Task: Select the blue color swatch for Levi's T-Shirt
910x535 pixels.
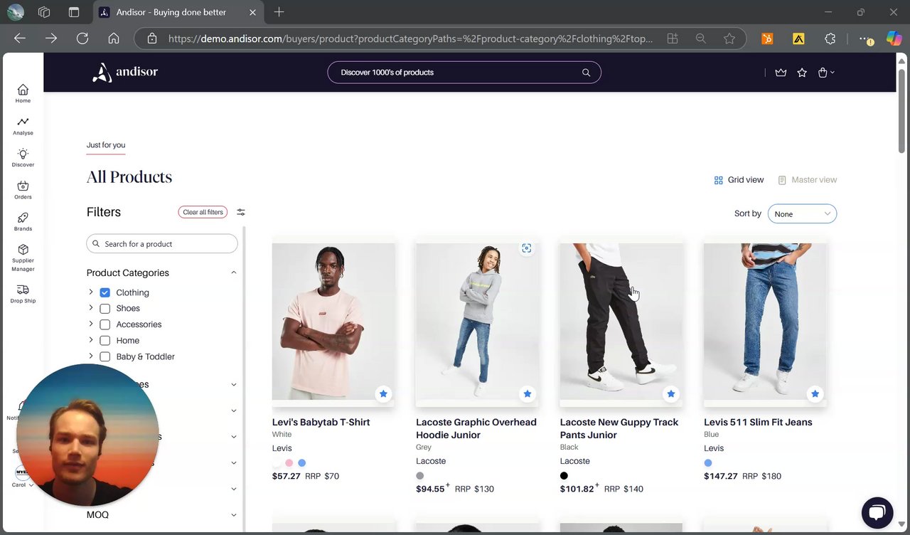Action: [302, 463]
